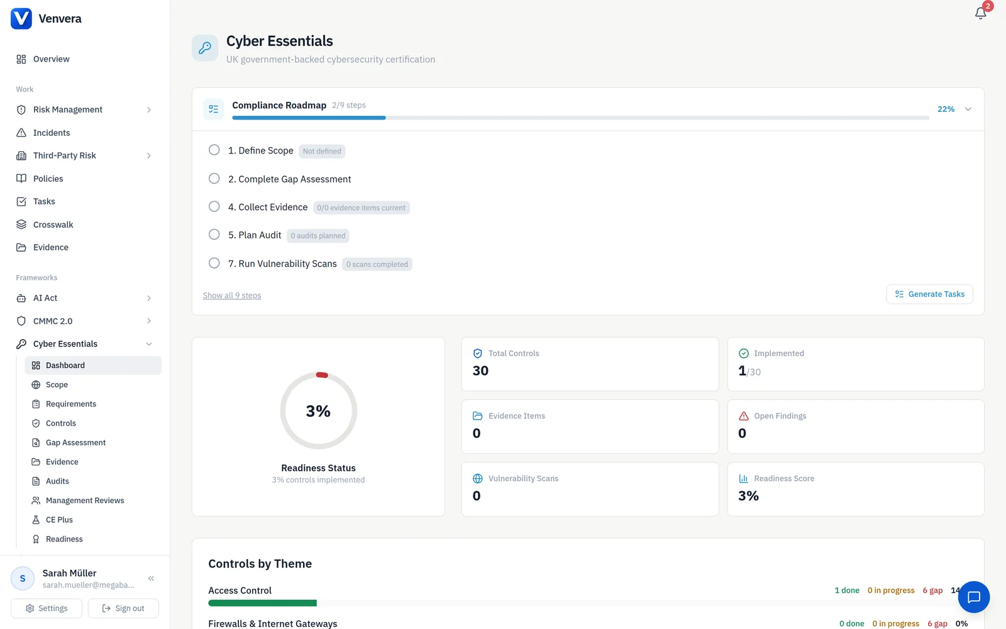Go to Management Reviews
1006x629 pixels.
pos(93,501)
